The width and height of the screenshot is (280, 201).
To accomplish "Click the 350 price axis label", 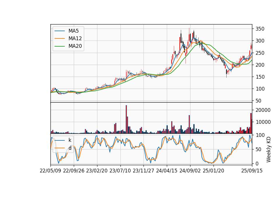I will point(260,29).
